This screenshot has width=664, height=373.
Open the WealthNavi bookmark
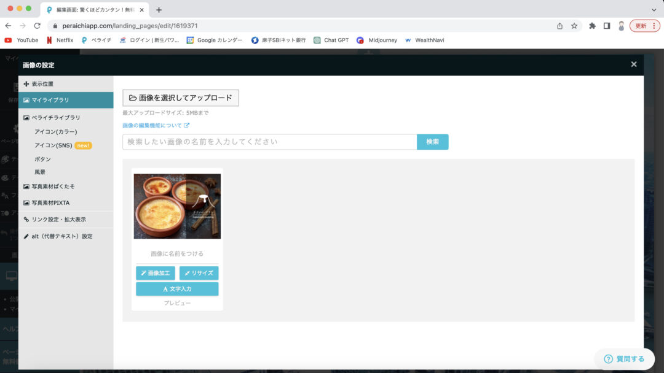pos(424,40)
